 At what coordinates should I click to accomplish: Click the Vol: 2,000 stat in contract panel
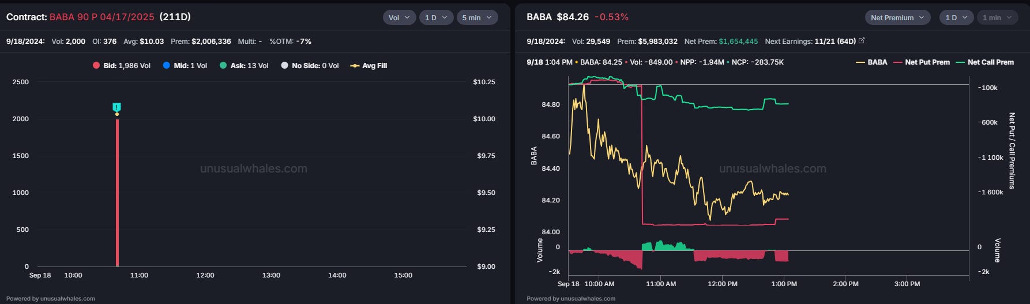[68, 42]
